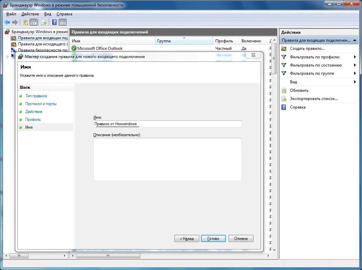This screenshot has height=270, width=362.
Task: Toggle the show/hide console tree icon
Action: 34,23
